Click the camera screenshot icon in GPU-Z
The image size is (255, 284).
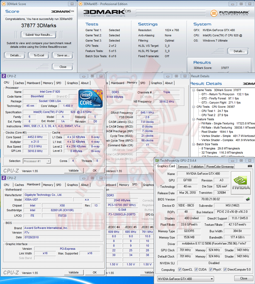click(x=250, y=166)
